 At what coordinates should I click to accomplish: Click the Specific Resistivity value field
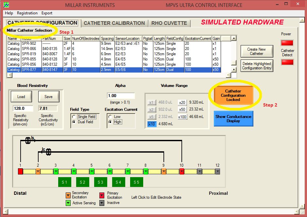(23, 108)
